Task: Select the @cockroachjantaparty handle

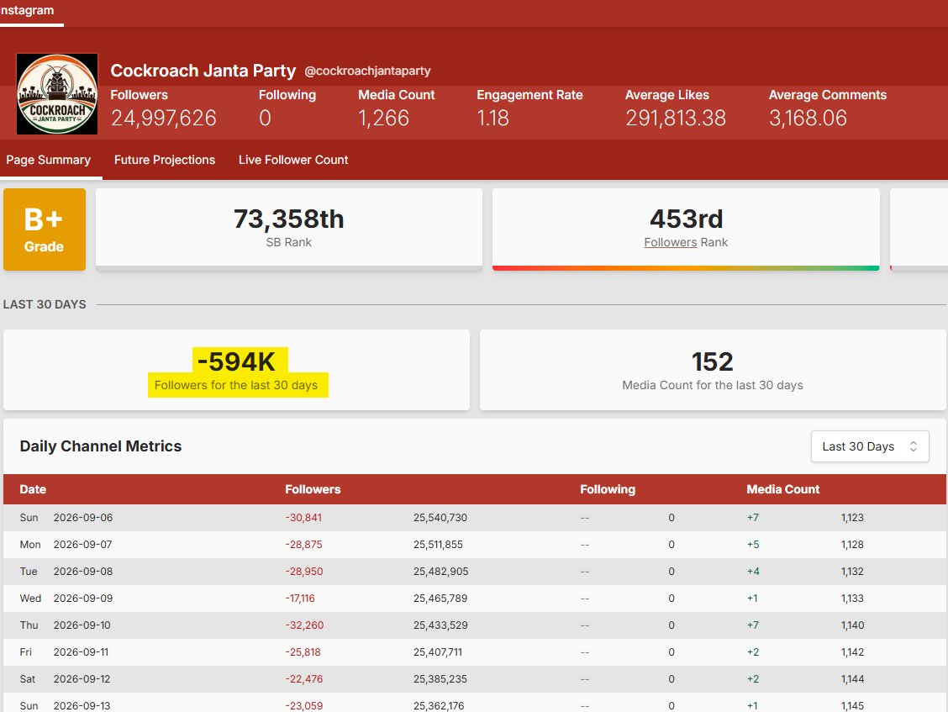Action: coord(367,71)
